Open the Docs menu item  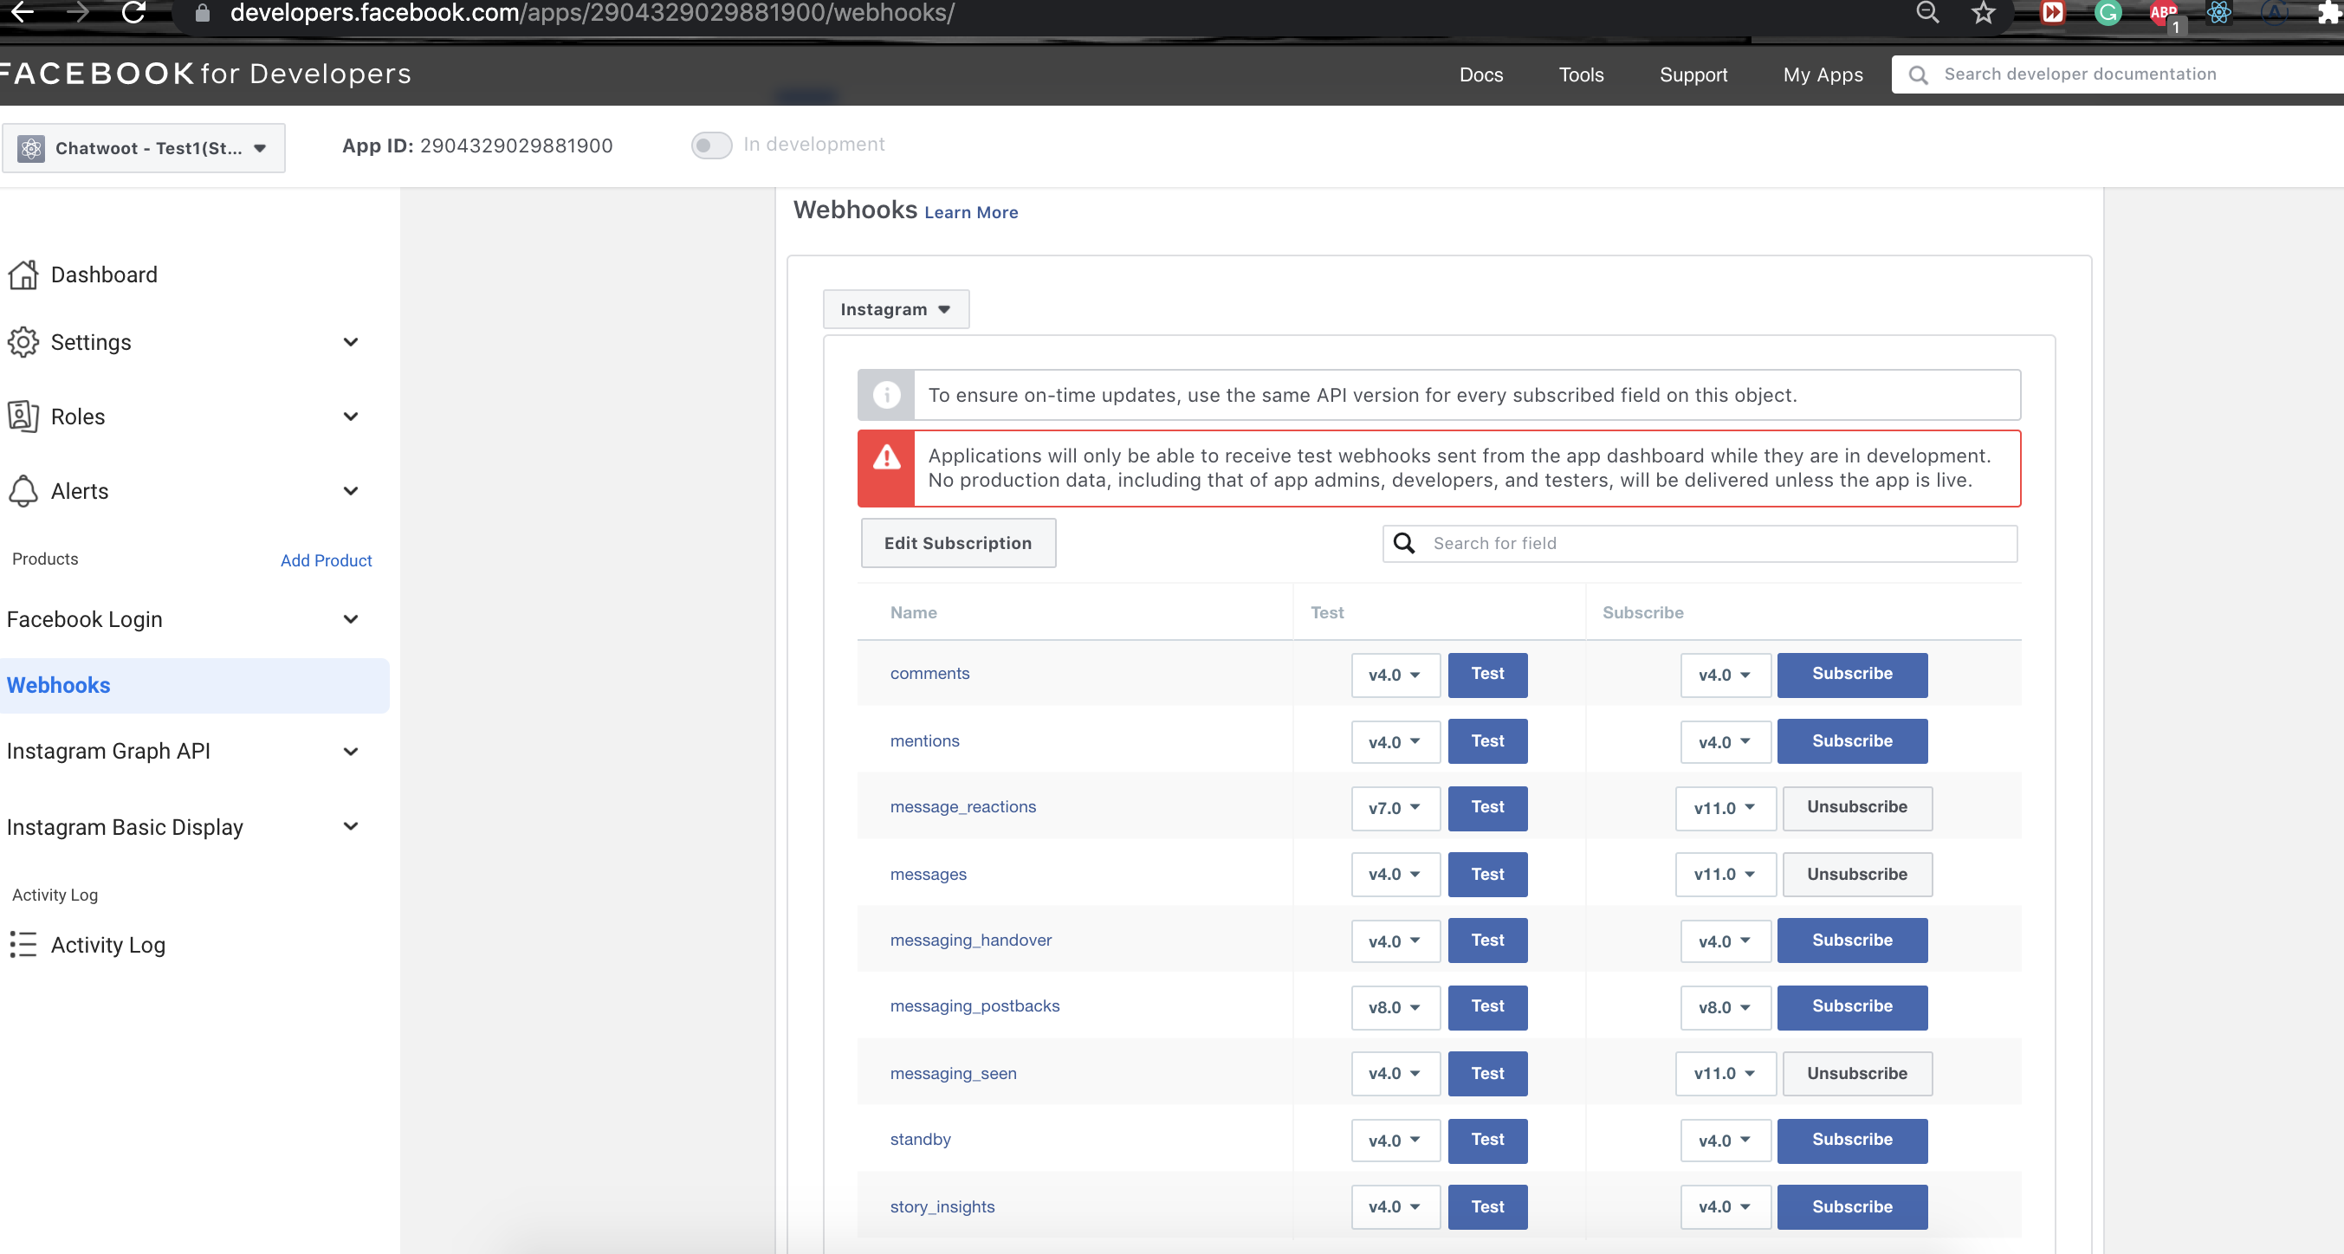pyautogui.click(x=1480, y=74)
